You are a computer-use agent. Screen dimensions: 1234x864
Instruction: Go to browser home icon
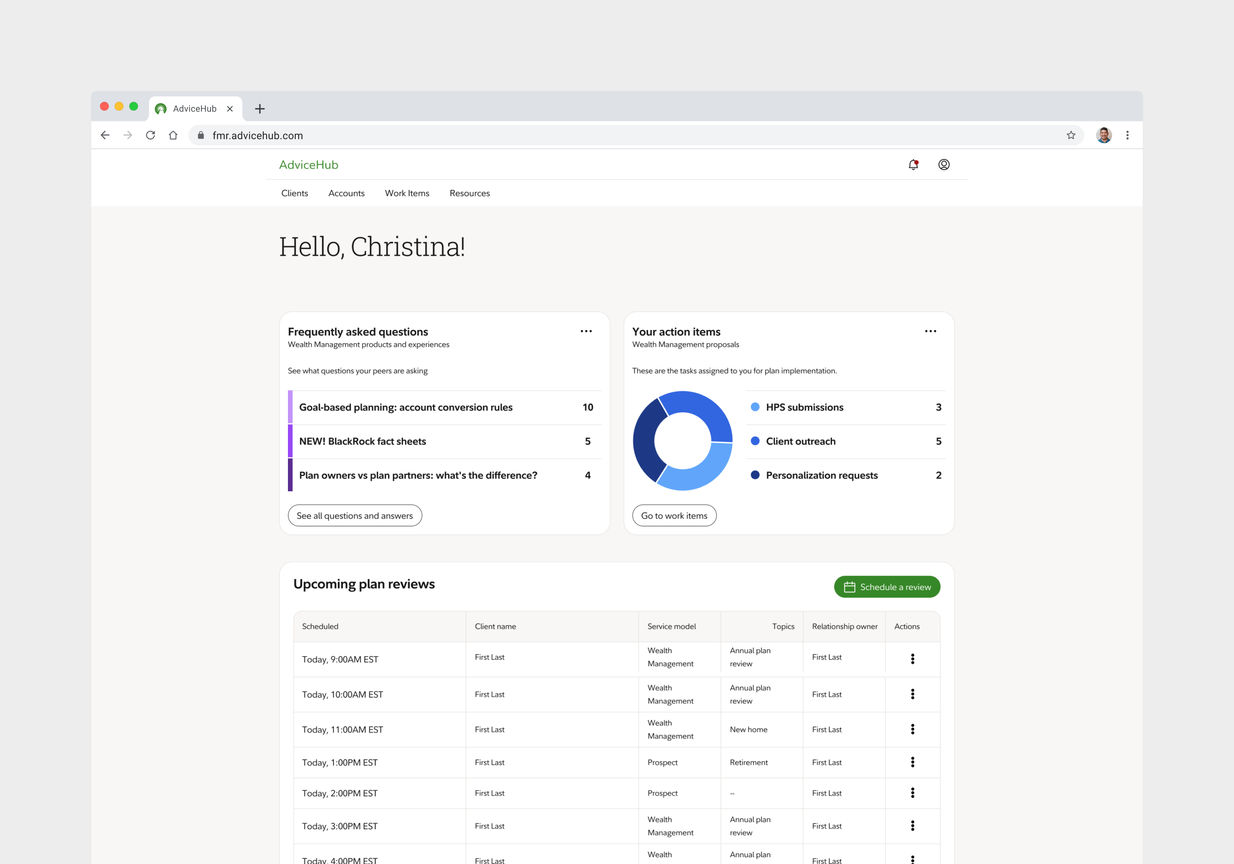pos(173,135)
